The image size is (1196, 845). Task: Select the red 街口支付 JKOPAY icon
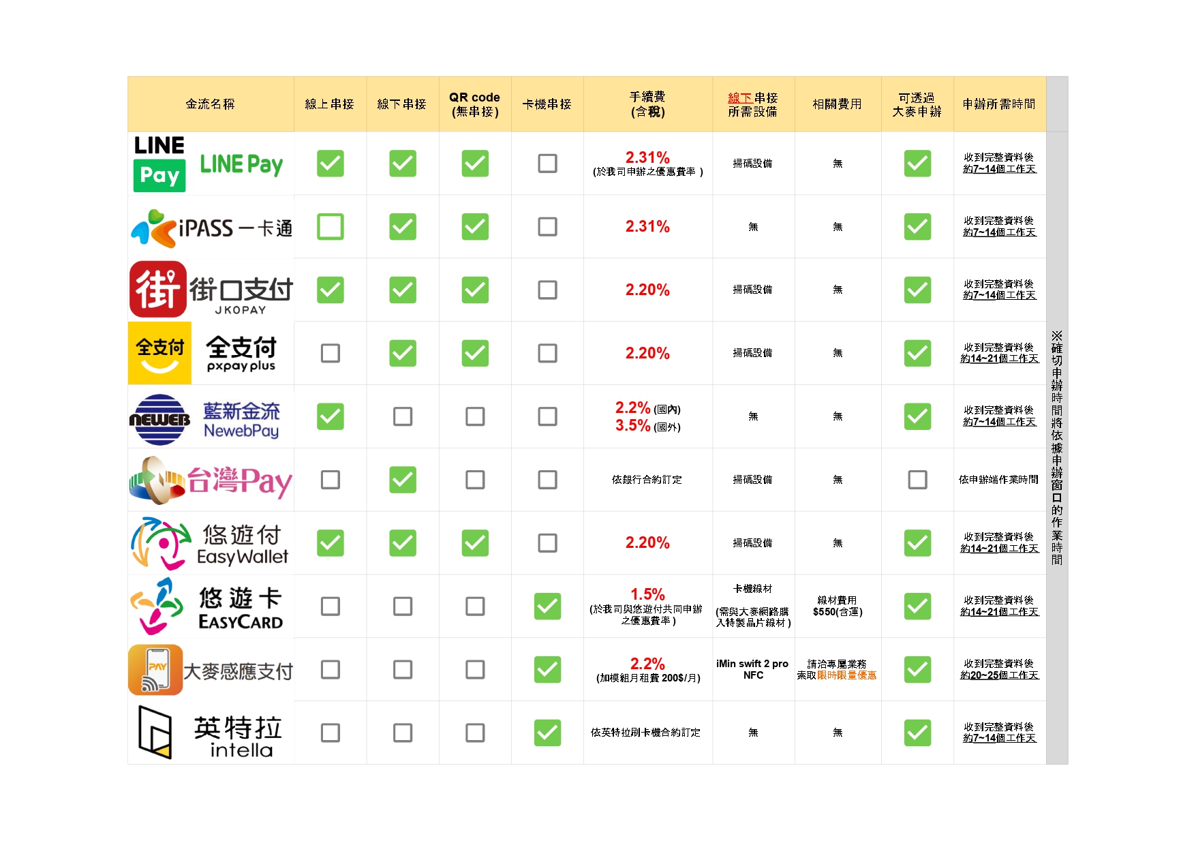tap(158, 290)
